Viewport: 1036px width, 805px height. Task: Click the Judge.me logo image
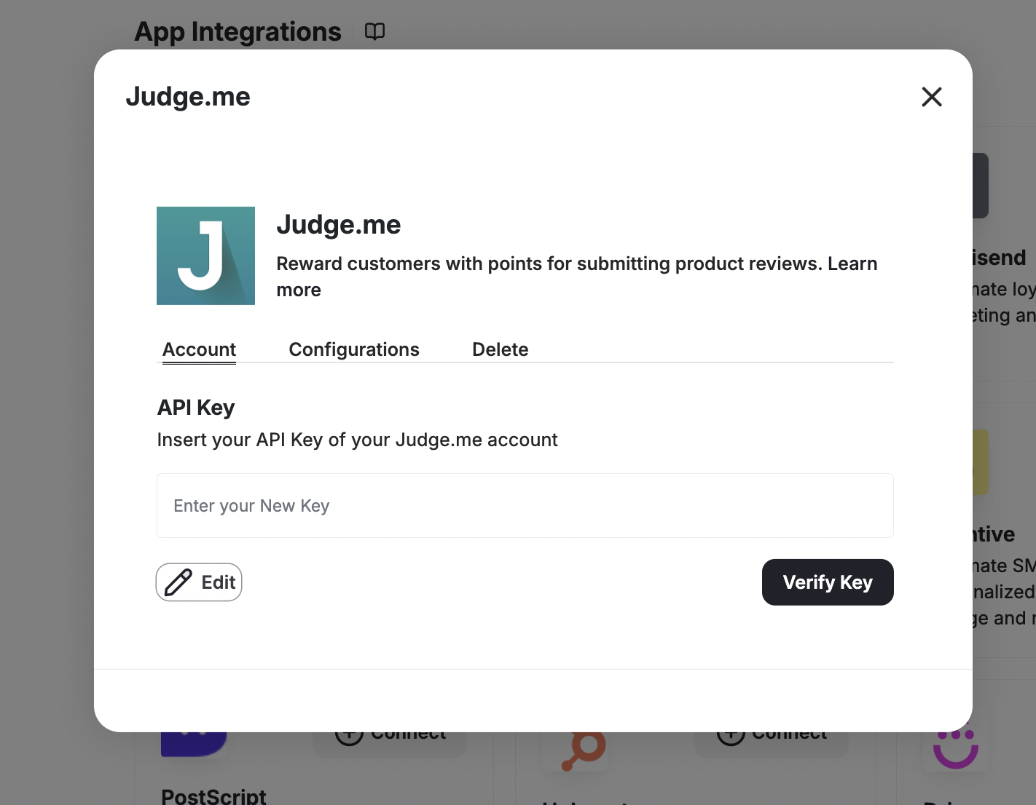(205, 255)
